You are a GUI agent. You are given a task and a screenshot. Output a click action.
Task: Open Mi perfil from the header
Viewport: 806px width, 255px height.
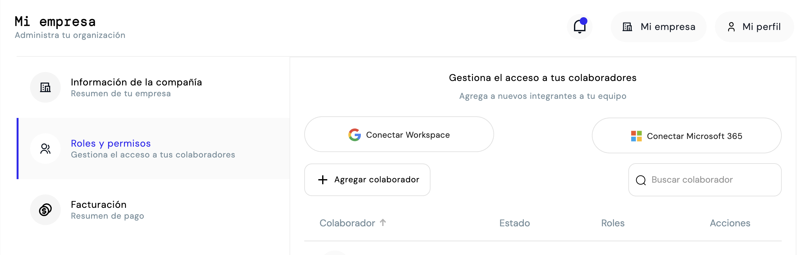754,27
